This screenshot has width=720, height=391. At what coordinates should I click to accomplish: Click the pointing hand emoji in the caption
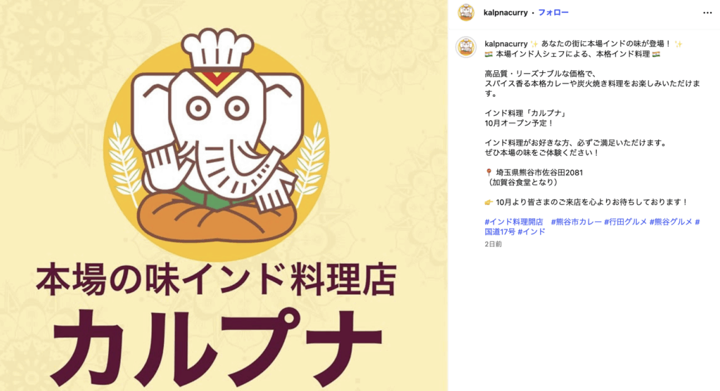coord(489,202)
